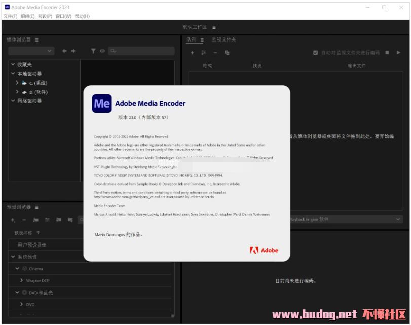Go forward in the media browser

click(73, 51)
